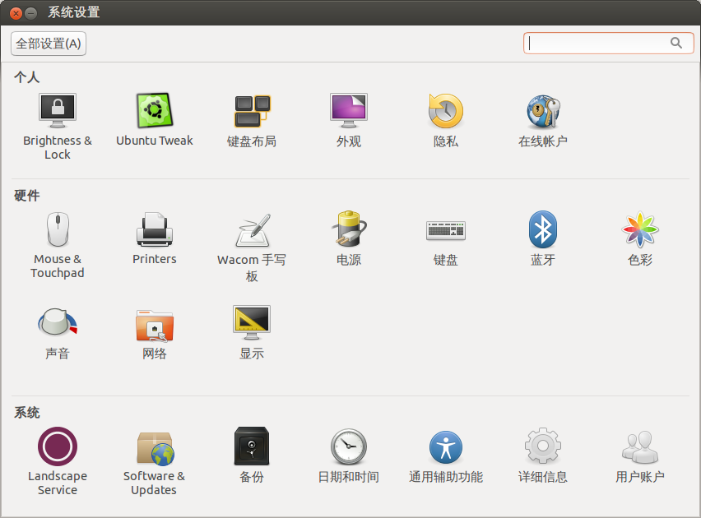The image size is (701, 518).
Task: Open Wacom 手写板 tablet settings
Action: tap(252, 247)
